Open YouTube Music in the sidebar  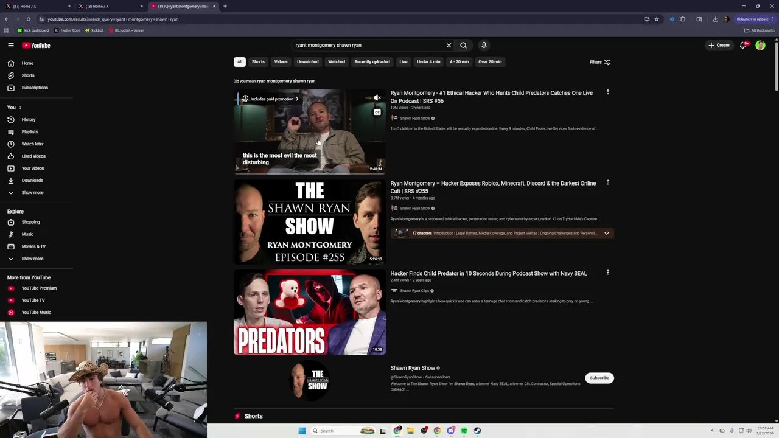(x=37, y=313)
